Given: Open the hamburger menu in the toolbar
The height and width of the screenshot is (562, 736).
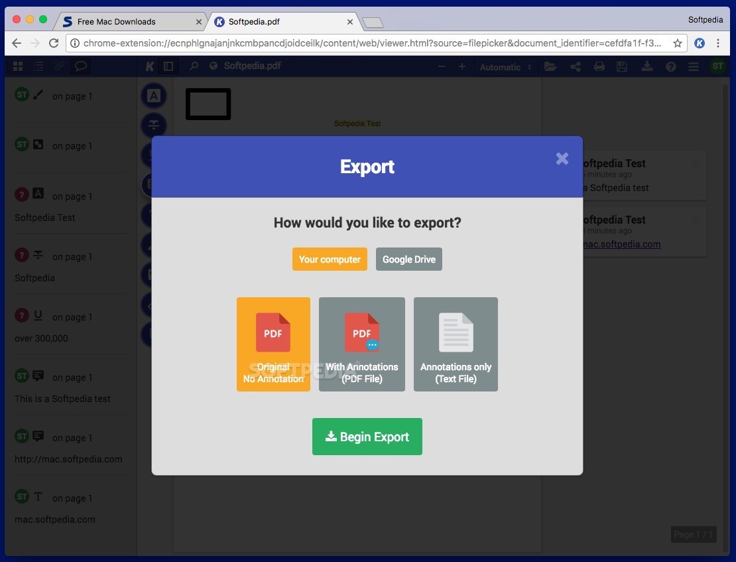Looking at the screenshot, I should 693,66.
